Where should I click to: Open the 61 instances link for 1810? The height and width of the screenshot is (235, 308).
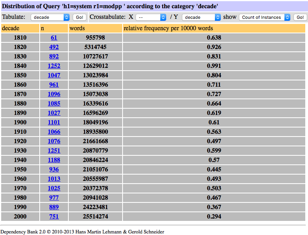click(x=54, y=38)
